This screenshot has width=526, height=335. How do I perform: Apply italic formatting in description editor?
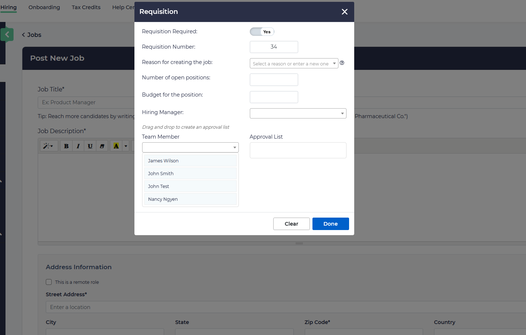pos(78,146)
